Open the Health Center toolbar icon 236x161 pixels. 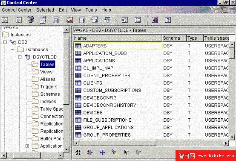(69, 20)
